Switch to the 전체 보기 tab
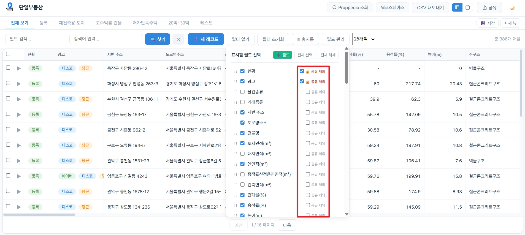Viewport: 525px width, 235px height. [x=20, y=23]
